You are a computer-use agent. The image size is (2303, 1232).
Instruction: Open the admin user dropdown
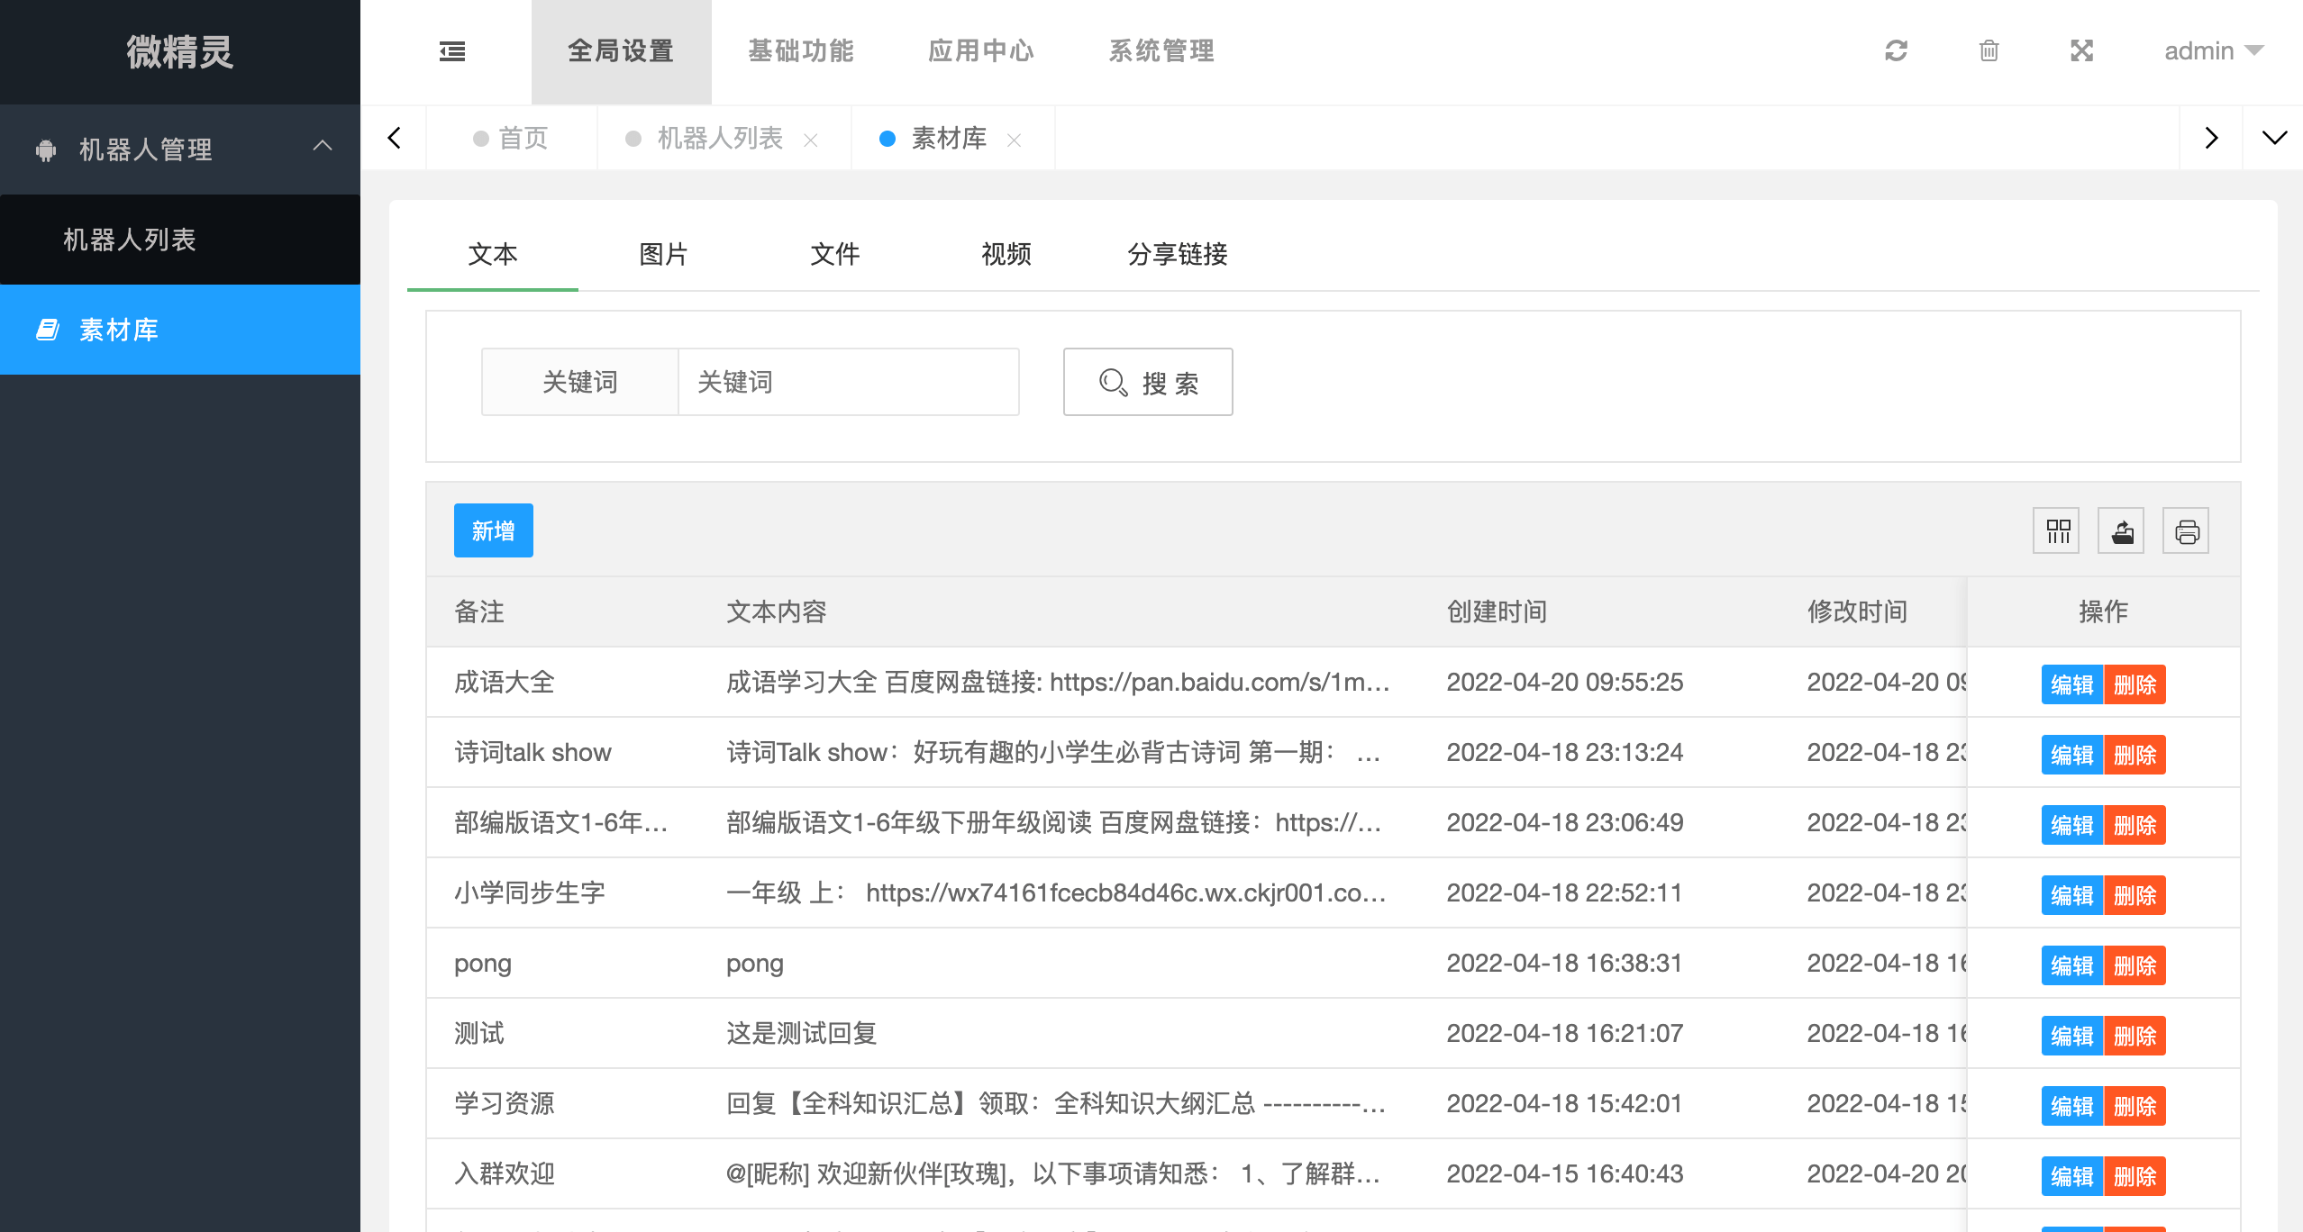(x=2213, y=51)
